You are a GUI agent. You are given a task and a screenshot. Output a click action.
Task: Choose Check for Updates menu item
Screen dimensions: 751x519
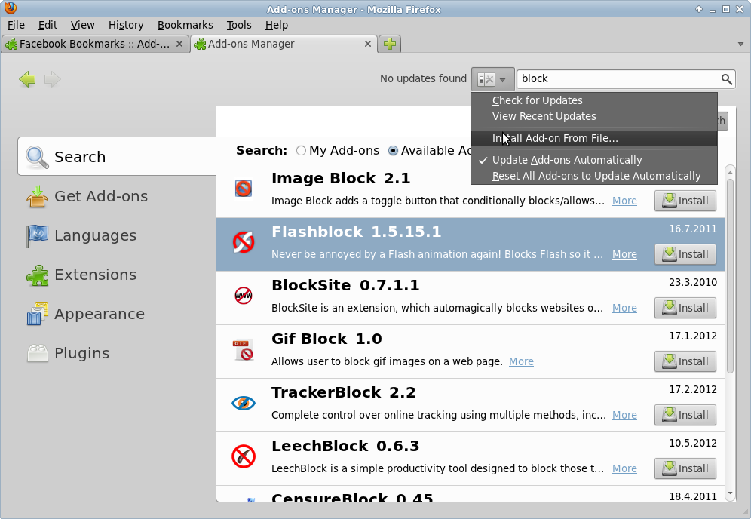(594, 100)
